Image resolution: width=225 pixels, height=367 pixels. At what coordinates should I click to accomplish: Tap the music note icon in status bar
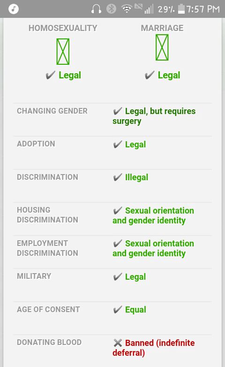click(14, 9)
